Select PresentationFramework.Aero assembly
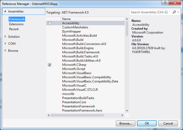 point(85,110)
